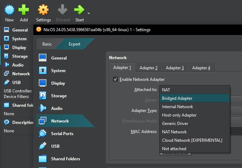Open Settings via the orange gear icon
Image resolution: width=242 pixels, height=168 pixels.
point(43,10)
